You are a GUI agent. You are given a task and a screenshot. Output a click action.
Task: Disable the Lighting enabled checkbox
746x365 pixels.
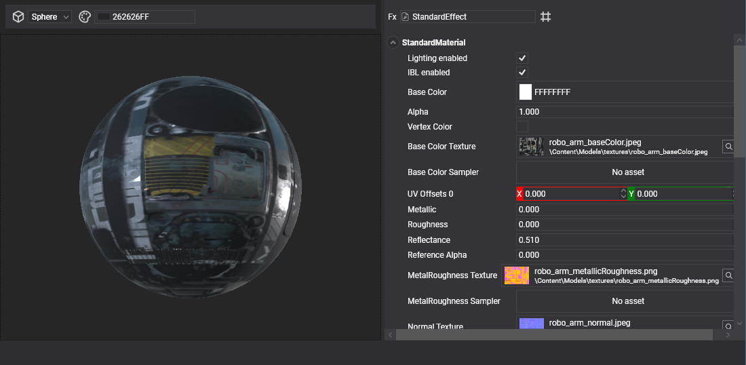click(x=522, y=58)
